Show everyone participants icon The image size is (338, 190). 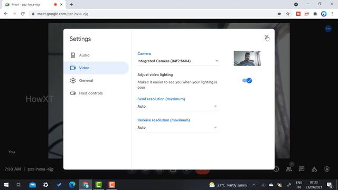pos(289,169)
